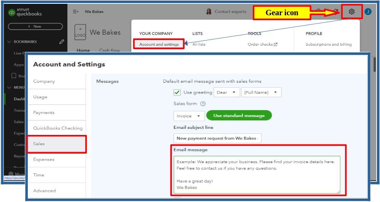The width and height of the screenshot is (380, 202).
Task: Click the add LOGO placeholder box
Action: (x=80, y=32)
